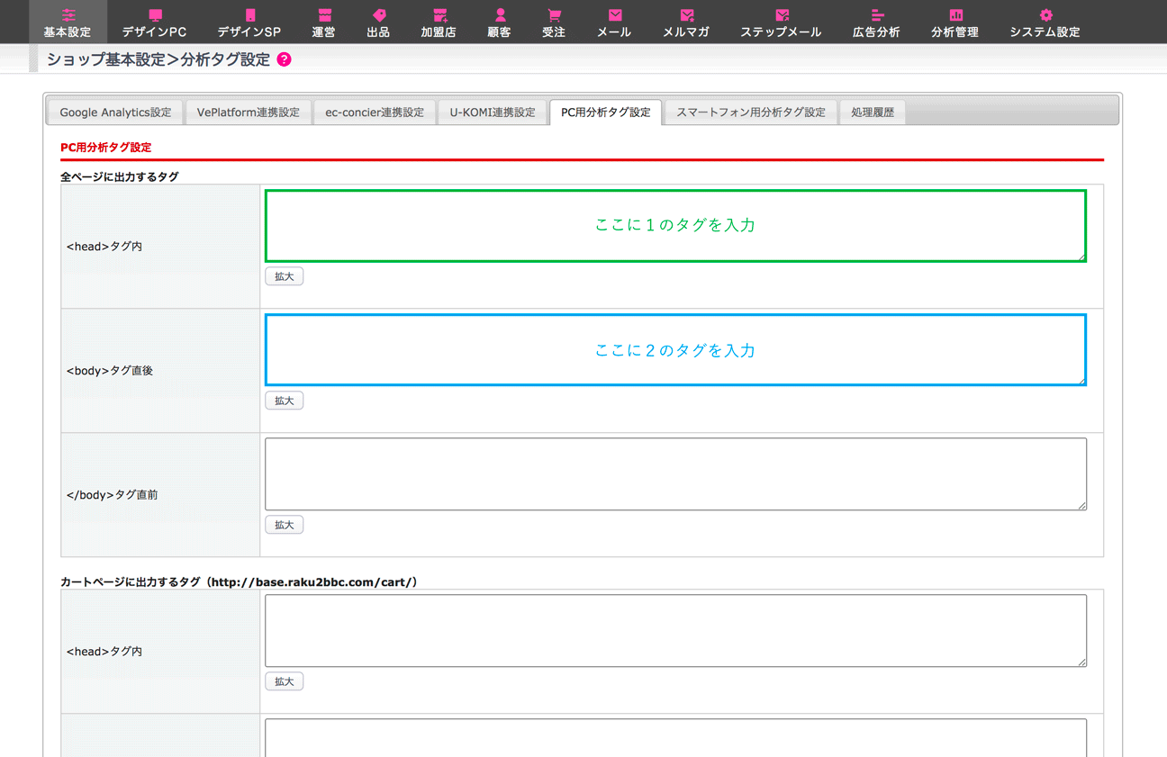Open the メール envelope icon
1167x757 pixels.
coord(614,15)
